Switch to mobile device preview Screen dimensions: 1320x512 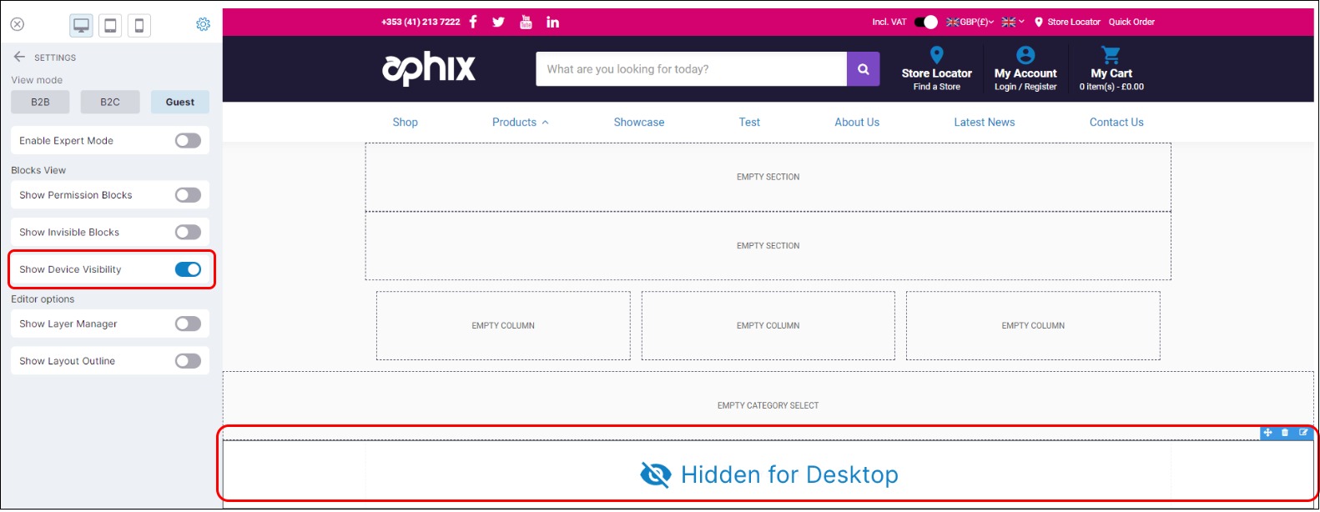pos(139,26)
